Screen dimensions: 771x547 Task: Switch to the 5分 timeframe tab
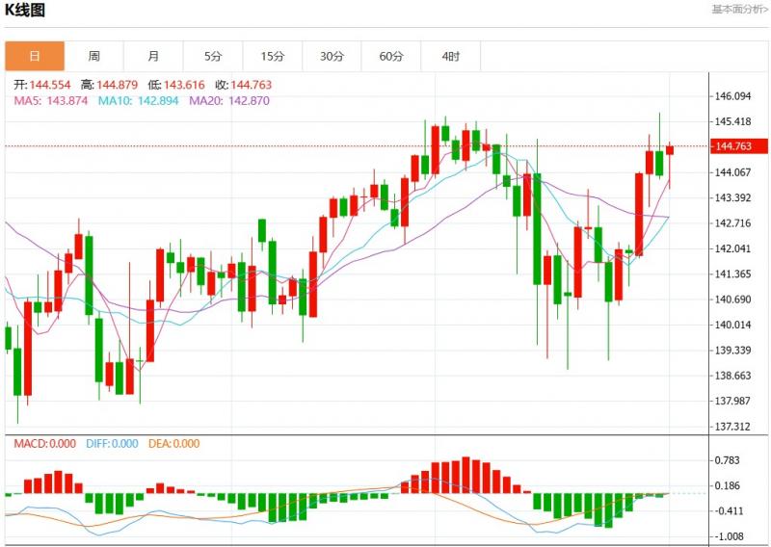pos(213,57)
